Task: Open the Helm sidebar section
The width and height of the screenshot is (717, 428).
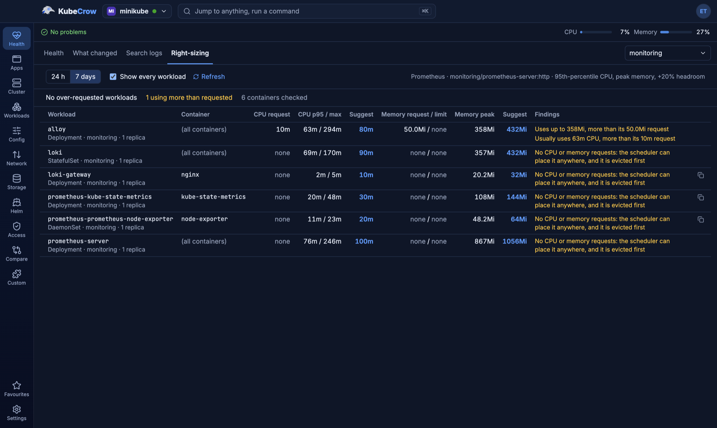Action: tap(16, 206)
